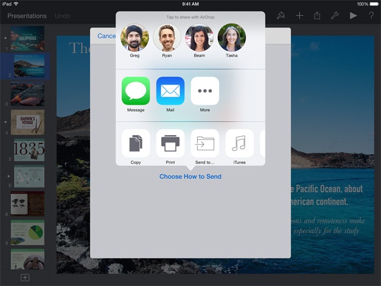Open the Format paintbrush tool
Screen dimensions: 381x286
pos(281,16)
